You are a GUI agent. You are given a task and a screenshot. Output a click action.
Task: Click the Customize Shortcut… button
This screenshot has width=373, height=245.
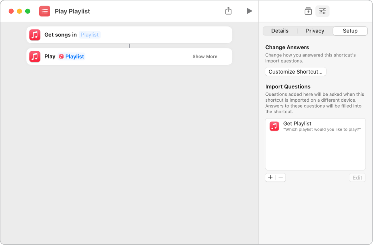pos(295,72)
